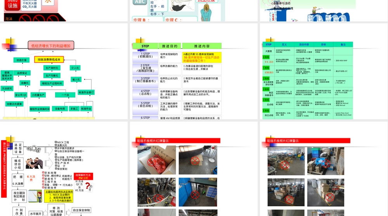The image size is (388, 216).
Task: Click the 多能工 box
Action: coord(74,109)
